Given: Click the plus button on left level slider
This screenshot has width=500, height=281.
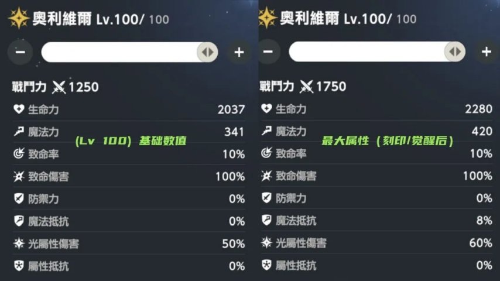Looking at the screenshot, I should (x=239, y=52).
